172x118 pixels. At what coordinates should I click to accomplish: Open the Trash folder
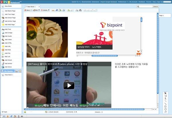pyautogui.click(x=4, y=112)
